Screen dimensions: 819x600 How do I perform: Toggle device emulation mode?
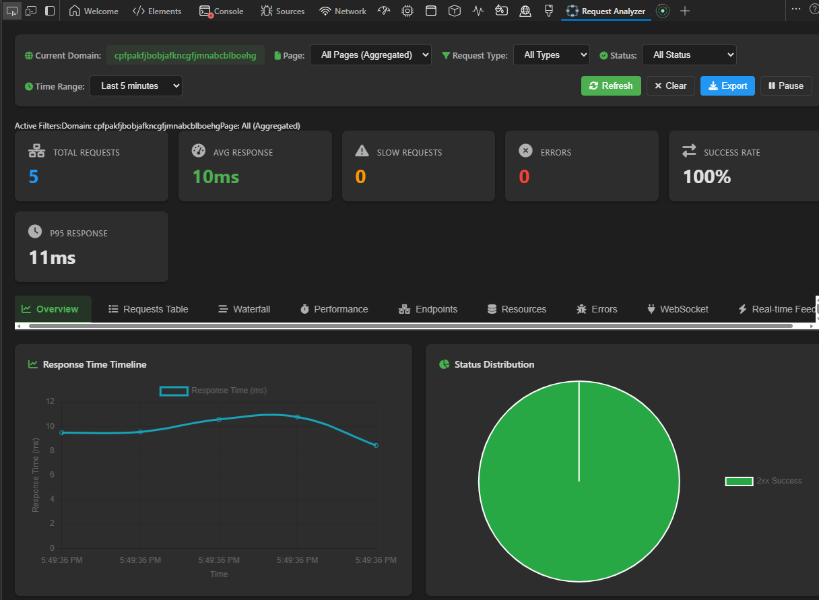(x=31, y=11)
